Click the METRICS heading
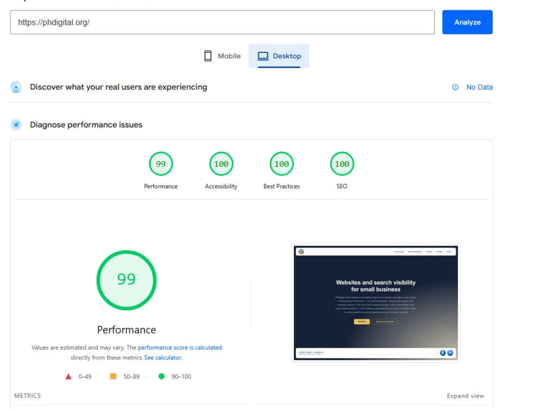545x409 pixels. tap(27, 396)
